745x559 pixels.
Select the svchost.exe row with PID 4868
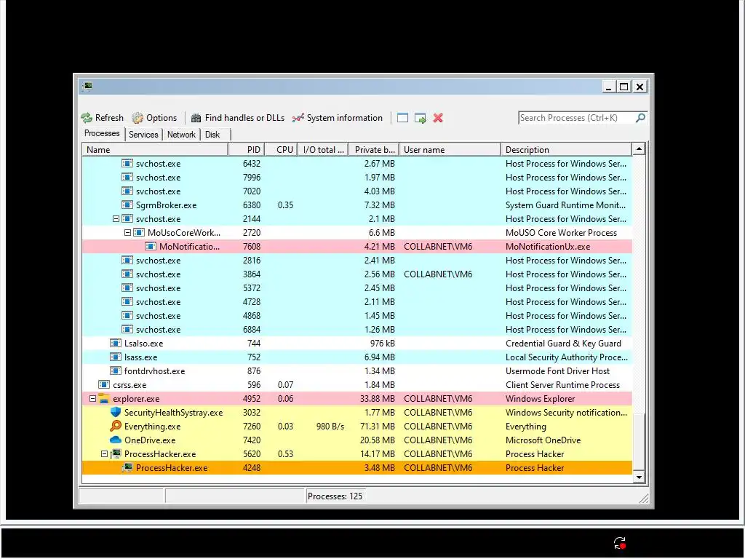pyautogui.click(x=356, y=316)
